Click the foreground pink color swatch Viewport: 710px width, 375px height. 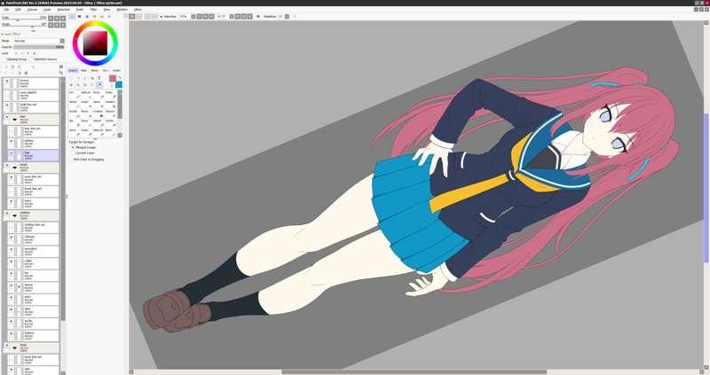coord(113,78)
